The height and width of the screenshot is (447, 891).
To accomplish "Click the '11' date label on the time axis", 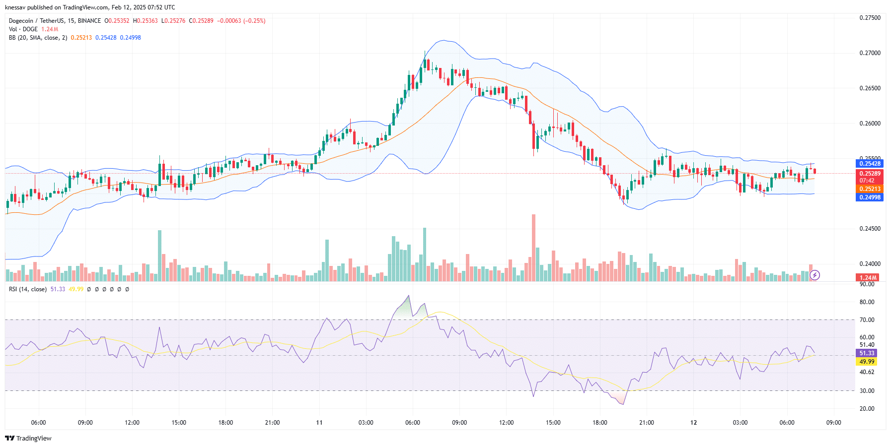I will pyautogui.click(x=319, y=423).
